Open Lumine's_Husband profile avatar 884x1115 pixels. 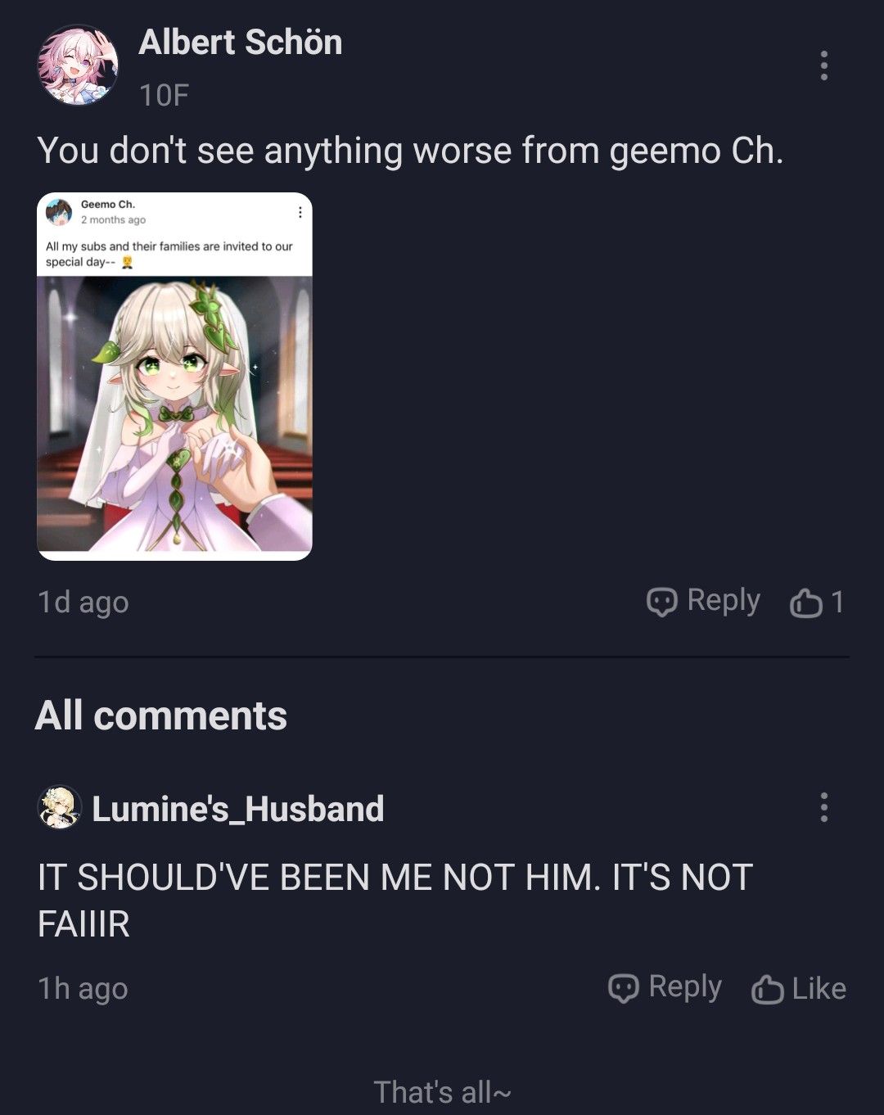click(x=60, y=807)
